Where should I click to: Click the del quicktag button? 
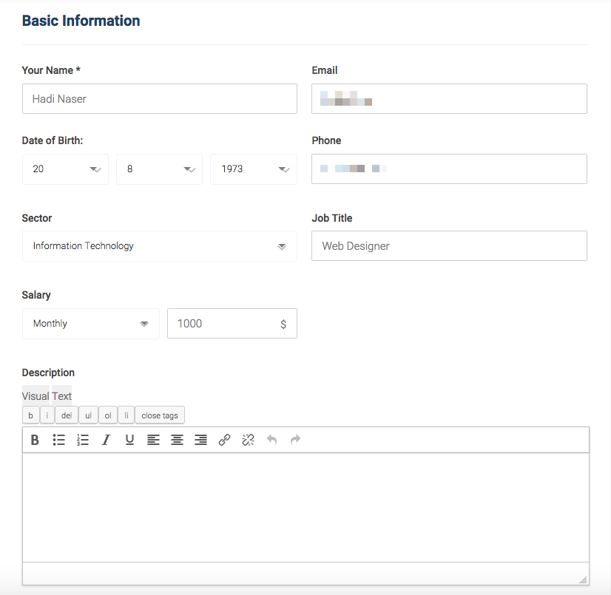(x=67, y=415)
